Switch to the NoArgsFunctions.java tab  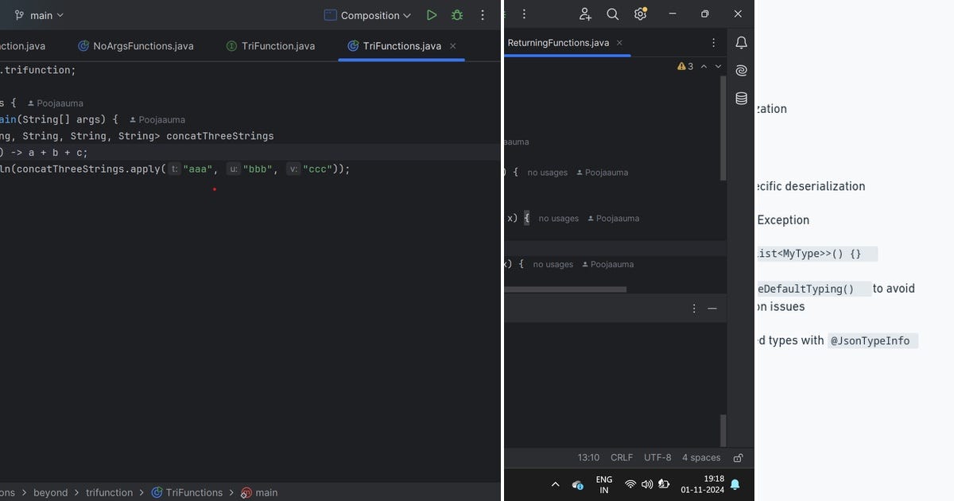[136, 46]
